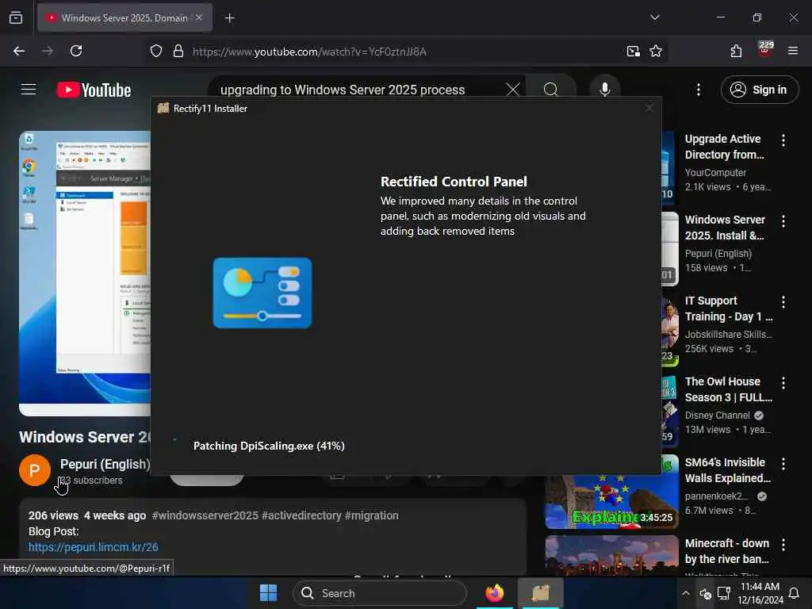Viewport: 812px width, 609px height.
Task: Open the #activedirectory hashtag
Action: (x=301, y=515)
